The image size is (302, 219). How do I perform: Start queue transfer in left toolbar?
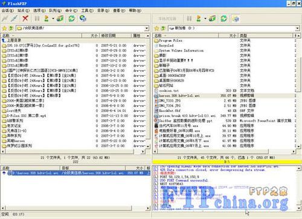[x=47, y=19]
